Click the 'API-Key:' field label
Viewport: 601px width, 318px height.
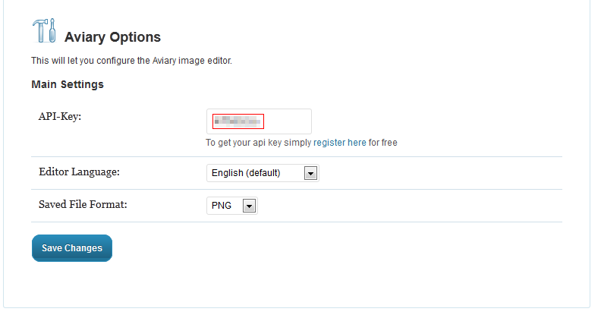pos(60,116)
